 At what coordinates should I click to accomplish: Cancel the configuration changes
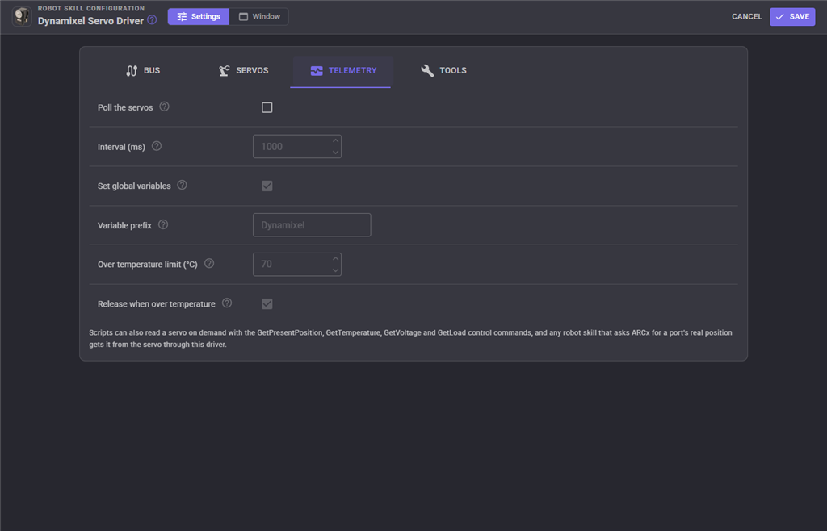(746, 16)
